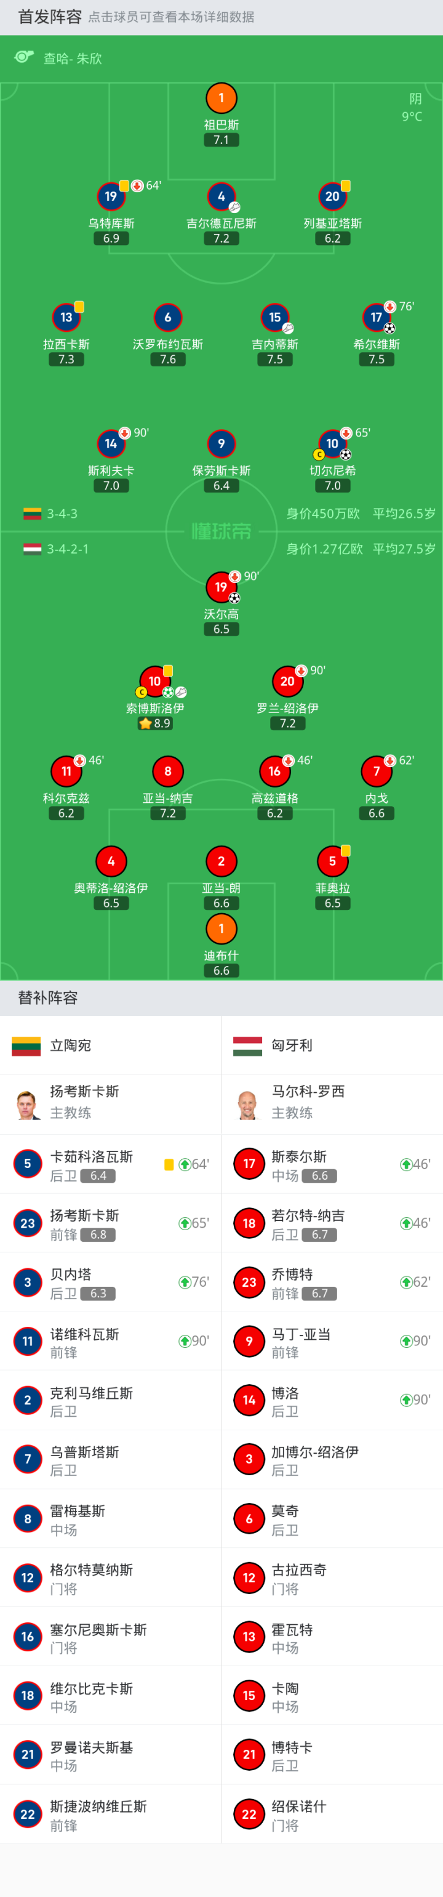Click the 7.6 rating under 沃罗布约瓦斯
This screenshot has width=443, height=1897.
click(x=168, y=360)
